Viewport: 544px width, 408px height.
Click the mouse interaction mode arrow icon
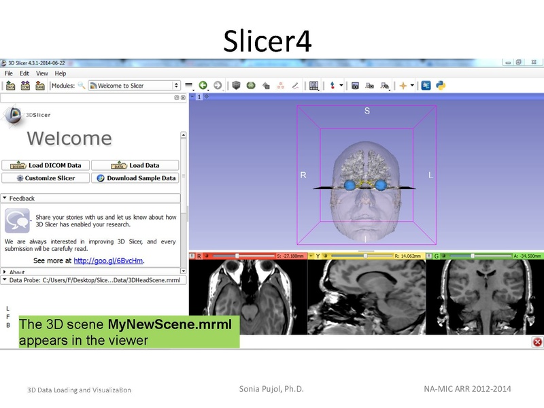coord(333,86)
